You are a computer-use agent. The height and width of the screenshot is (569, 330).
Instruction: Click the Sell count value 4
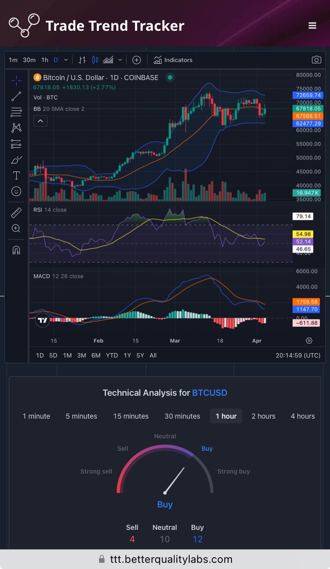click(132, 539)
